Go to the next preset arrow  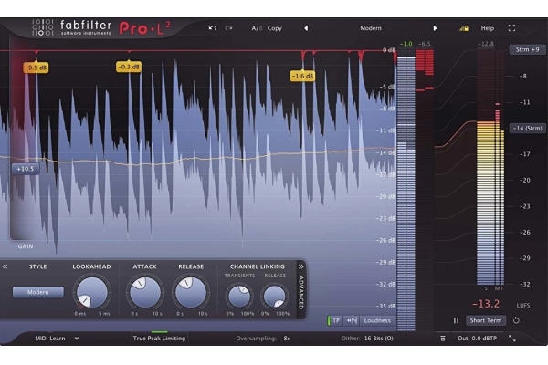[435, 28]
